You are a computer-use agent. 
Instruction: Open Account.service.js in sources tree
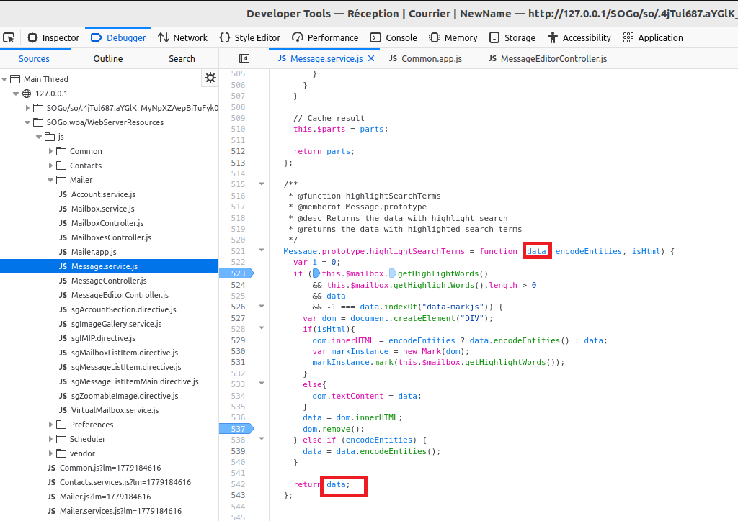tap(103, 194)
